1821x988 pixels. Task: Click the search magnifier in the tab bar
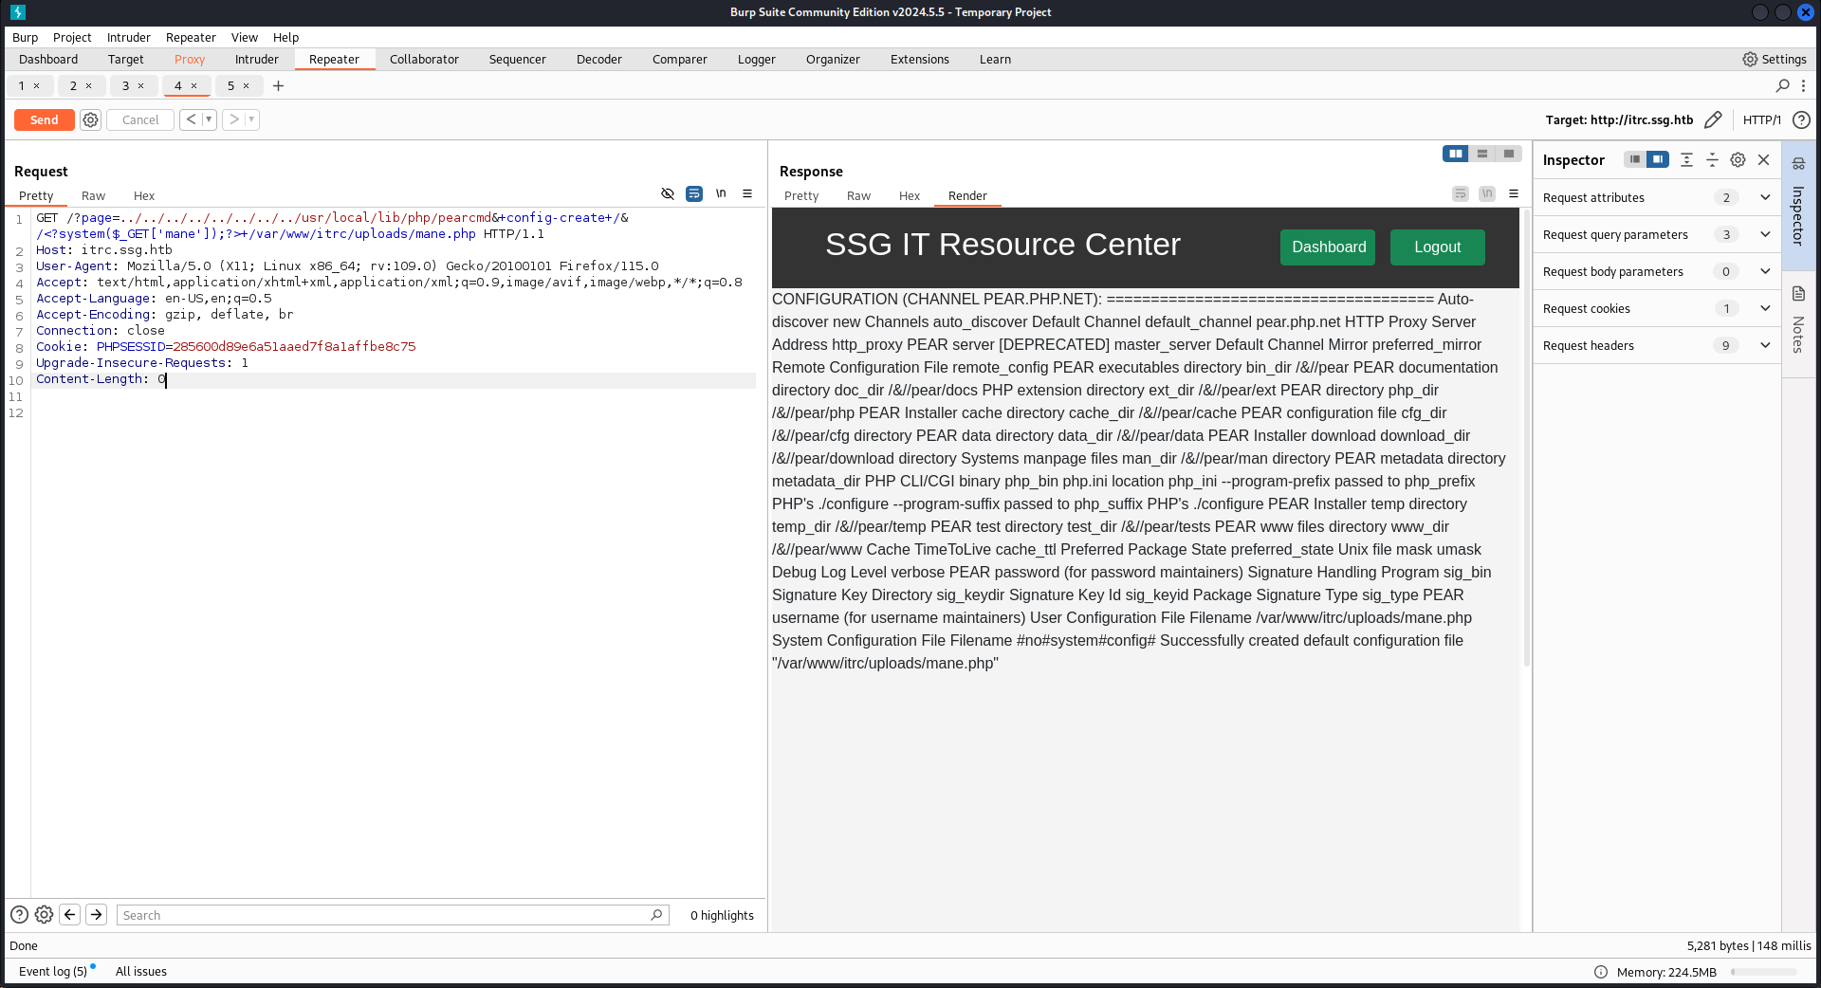(x=1783, y=85)
